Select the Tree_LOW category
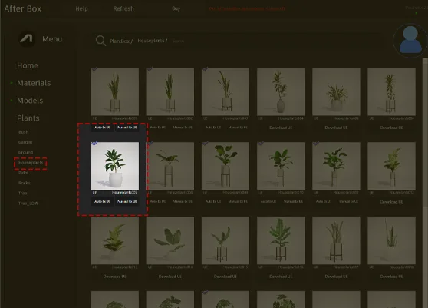This screenshot has width=428, height=308. tap(28, 204)
